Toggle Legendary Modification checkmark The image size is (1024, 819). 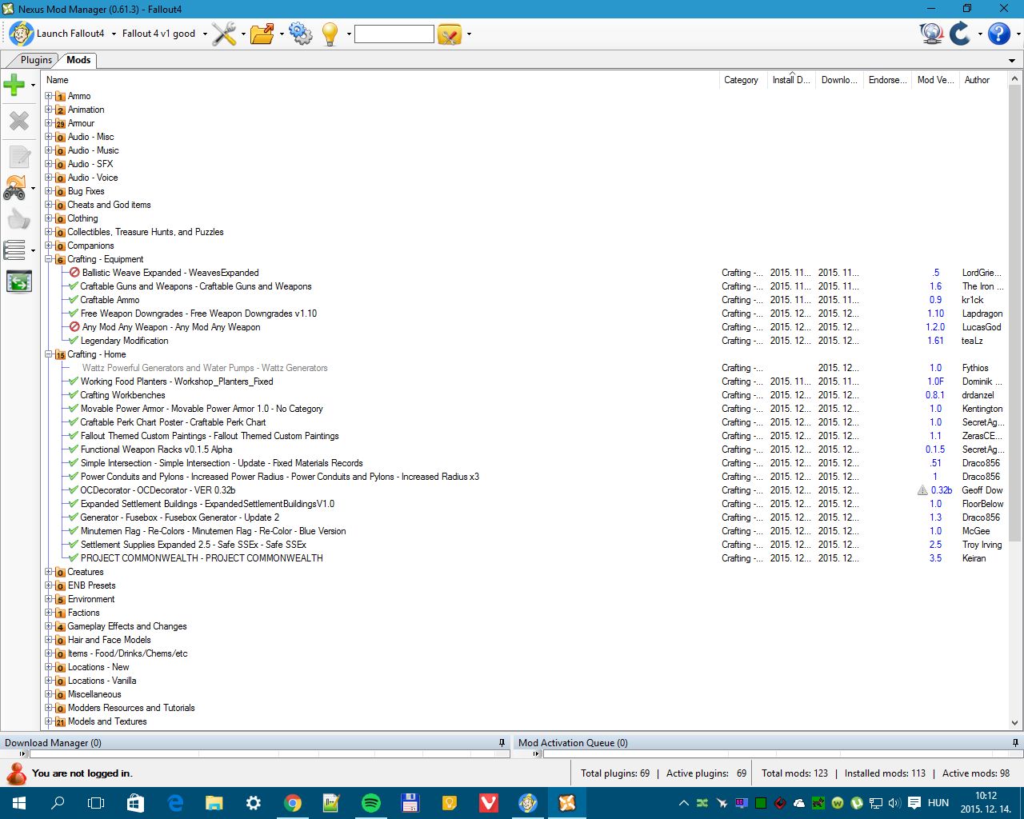pos(74,341)
